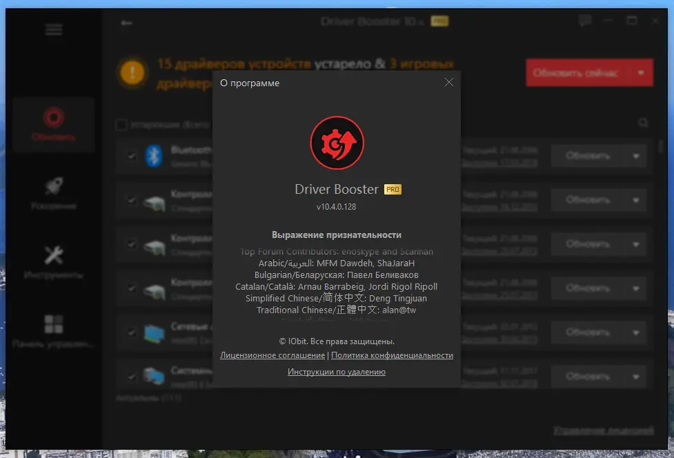Click the back arrow in the title bar
The width and height of the screenshot is (674, 458).
coord(126,22)
